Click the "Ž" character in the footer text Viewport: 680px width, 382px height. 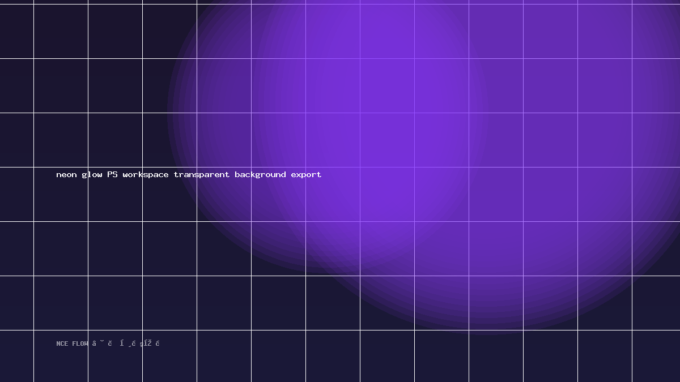point(150,343)
